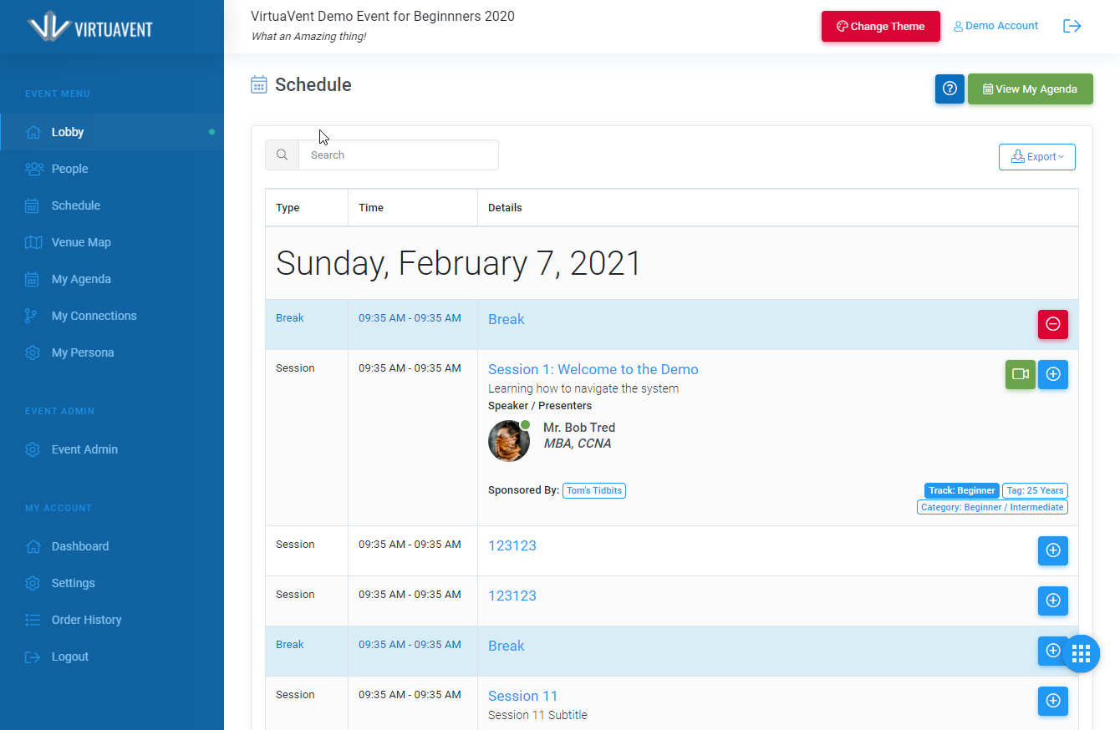This screenshot has width=1120, height=730.
Task: Open the Demo Account menu
Action: [x=995, y=26]
